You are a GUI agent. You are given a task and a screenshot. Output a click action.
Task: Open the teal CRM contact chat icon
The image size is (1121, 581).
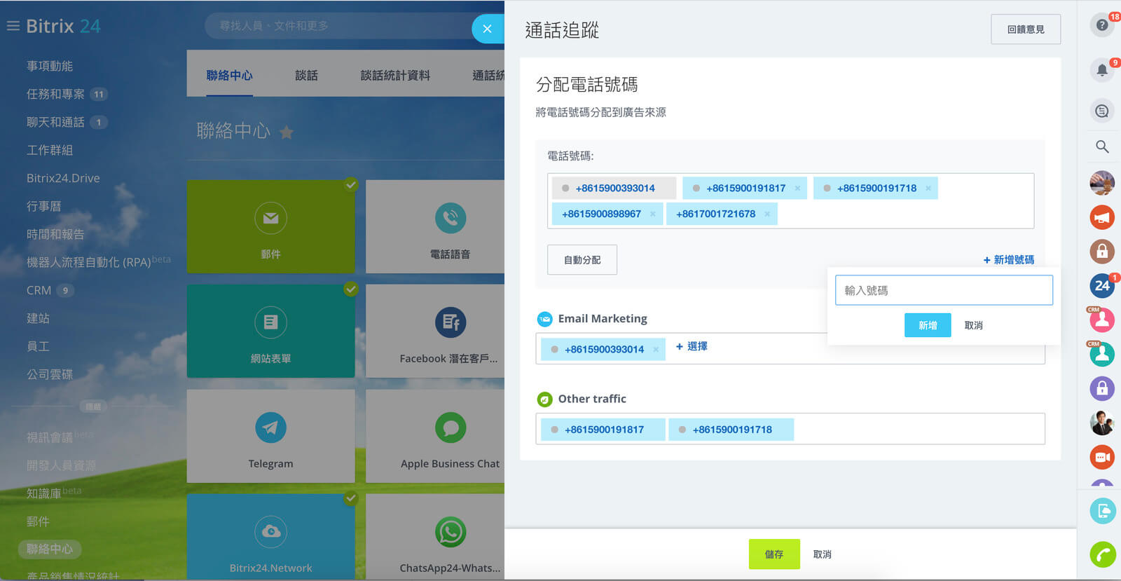1102,355
